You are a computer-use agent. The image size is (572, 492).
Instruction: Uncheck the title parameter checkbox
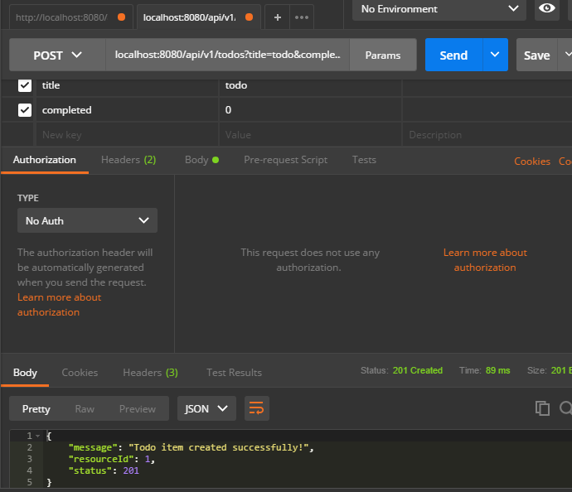point(25,85)
